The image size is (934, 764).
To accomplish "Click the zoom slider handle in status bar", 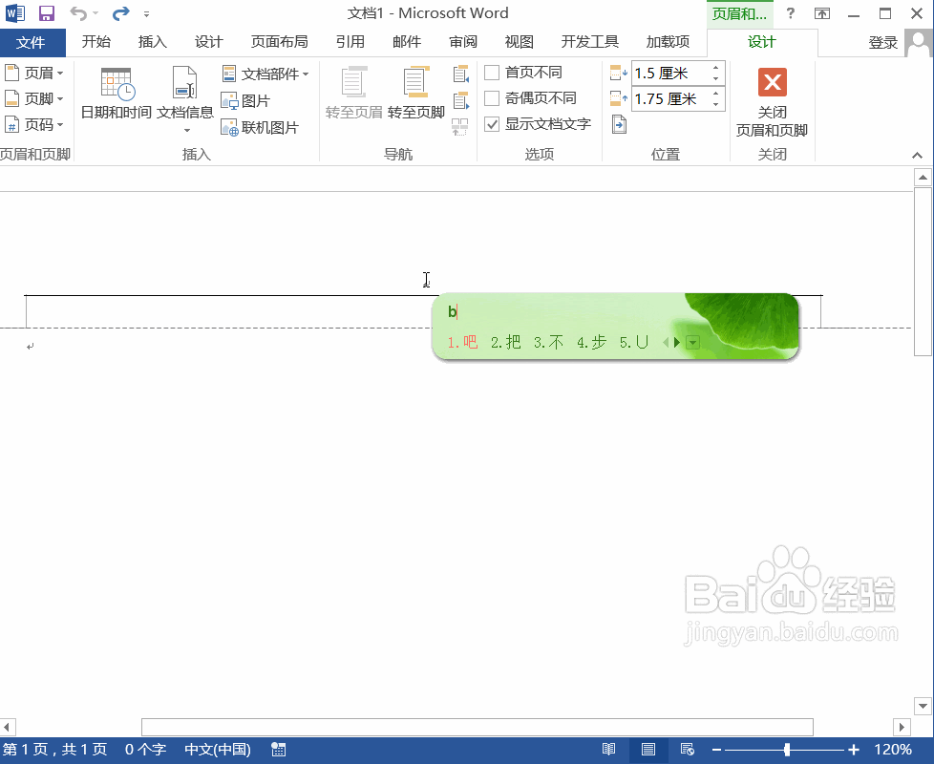I will (x=787, y=750).
